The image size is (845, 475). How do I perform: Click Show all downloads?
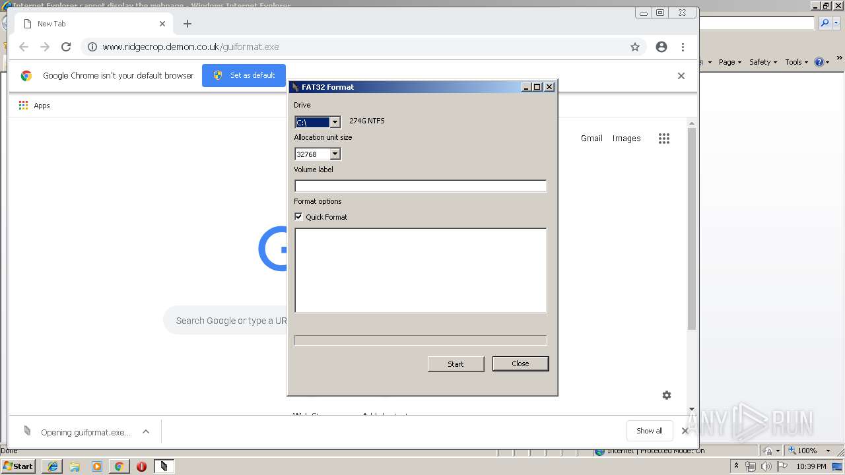click(650, 431)
